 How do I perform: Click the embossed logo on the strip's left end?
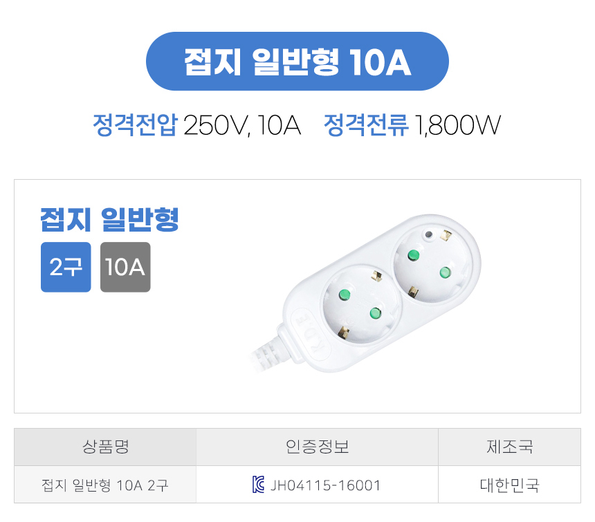(306, 329)
